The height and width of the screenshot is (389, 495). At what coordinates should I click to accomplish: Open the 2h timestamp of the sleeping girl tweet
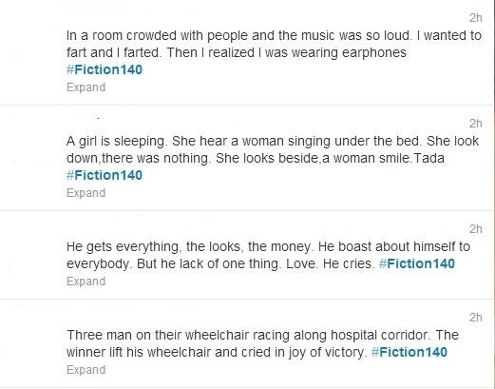(476, 124)
